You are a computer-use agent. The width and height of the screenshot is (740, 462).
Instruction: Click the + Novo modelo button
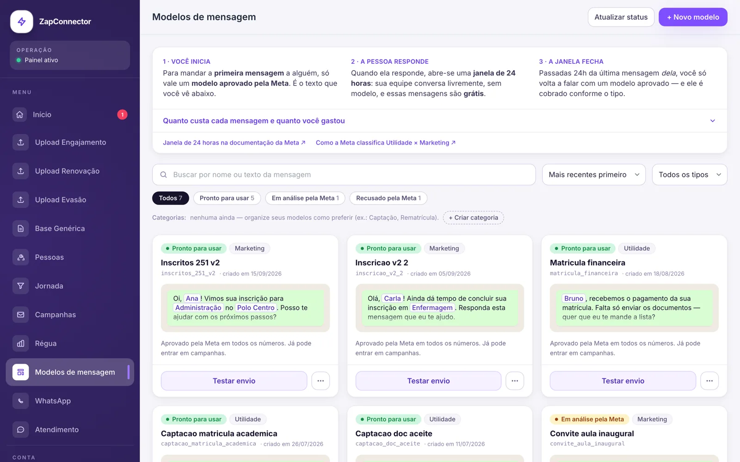693,17
